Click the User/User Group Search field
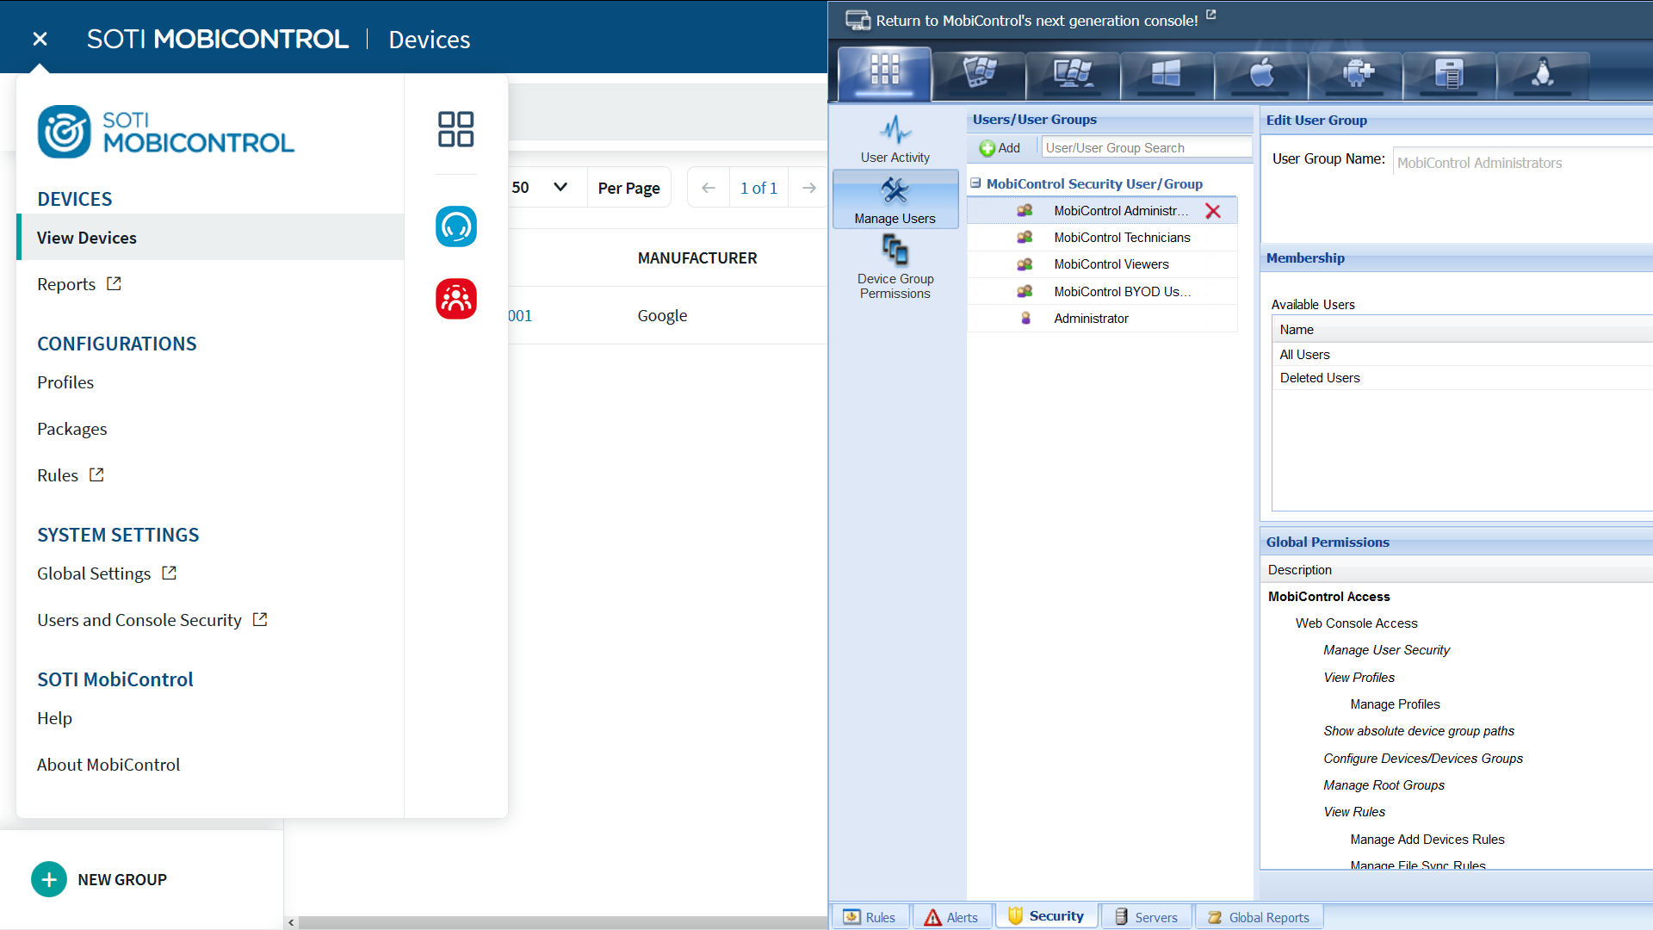Screen dimensions: 1653x930 1145,148
